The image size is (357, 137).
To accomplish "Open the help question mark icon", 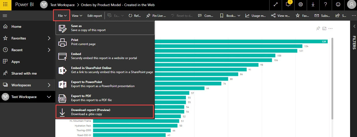I will click(x=326, y=5).
